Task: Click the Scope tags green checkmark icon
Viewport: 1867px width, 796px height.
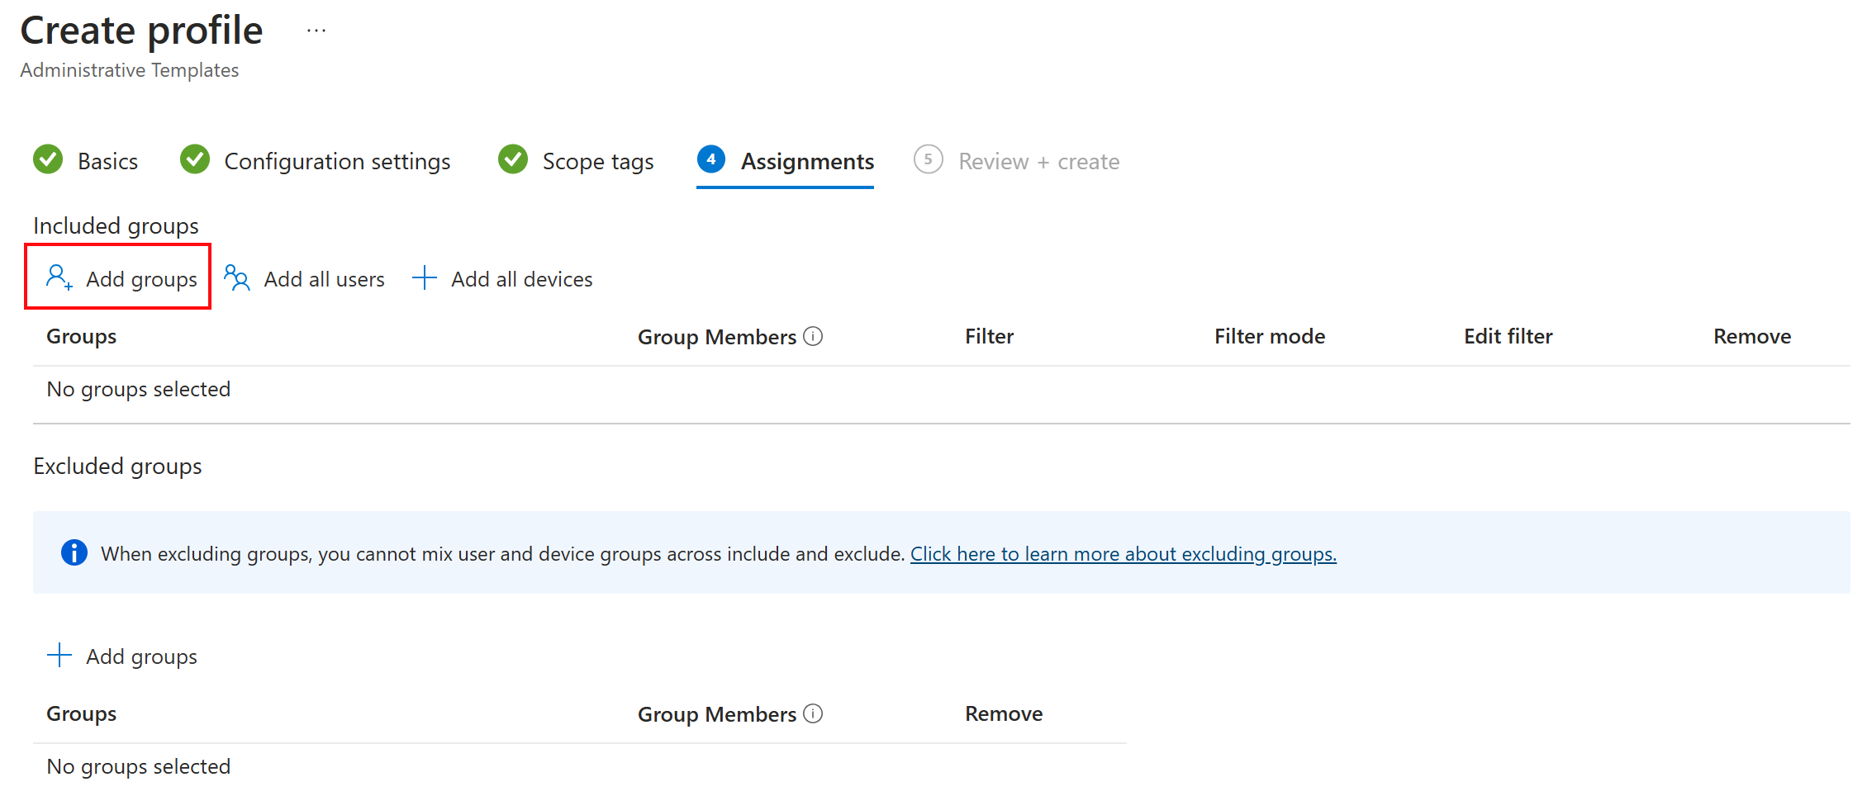Action: click(513, 159)
